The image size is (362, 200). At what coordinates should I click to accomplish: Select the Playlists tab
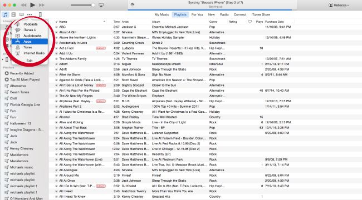tap(180, 14)
